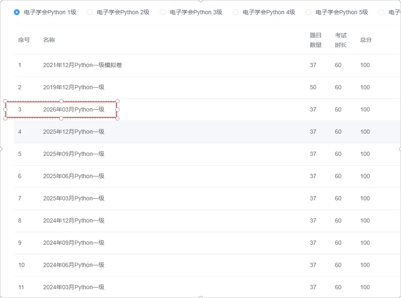Click duration 60 in 2025年03月 row
This screenshot has width=401, height=298.
click(338, 198)
